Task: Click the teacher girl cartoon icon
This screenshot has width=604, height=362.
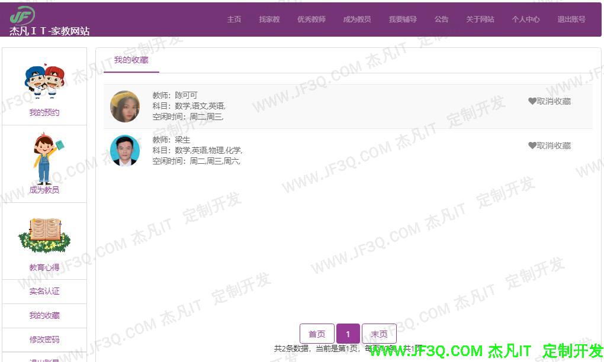Action: (45, 160)
